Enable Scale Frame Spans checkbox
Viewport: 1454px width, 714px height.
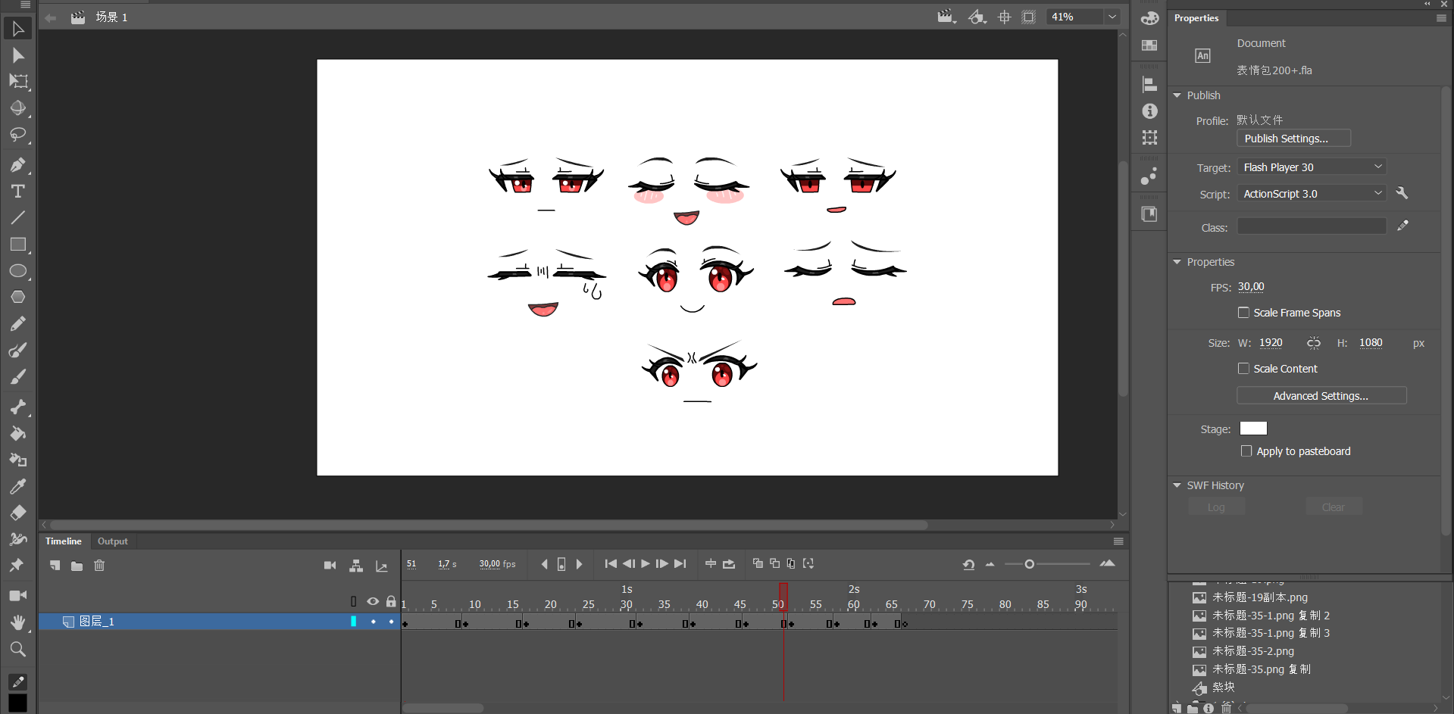coord(1243,313)
